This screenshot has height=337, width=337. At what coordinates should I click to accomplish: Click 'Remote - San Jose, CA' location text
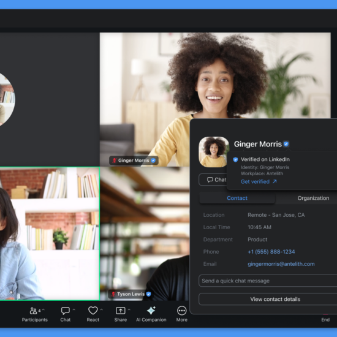tap(276, 215)
